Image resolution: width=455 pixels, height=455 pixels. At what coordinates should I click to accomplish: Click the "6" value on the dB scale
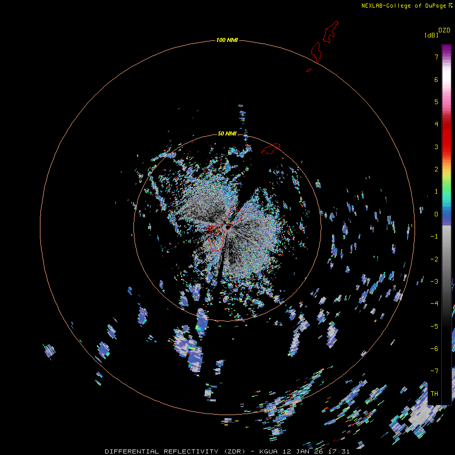436,79
